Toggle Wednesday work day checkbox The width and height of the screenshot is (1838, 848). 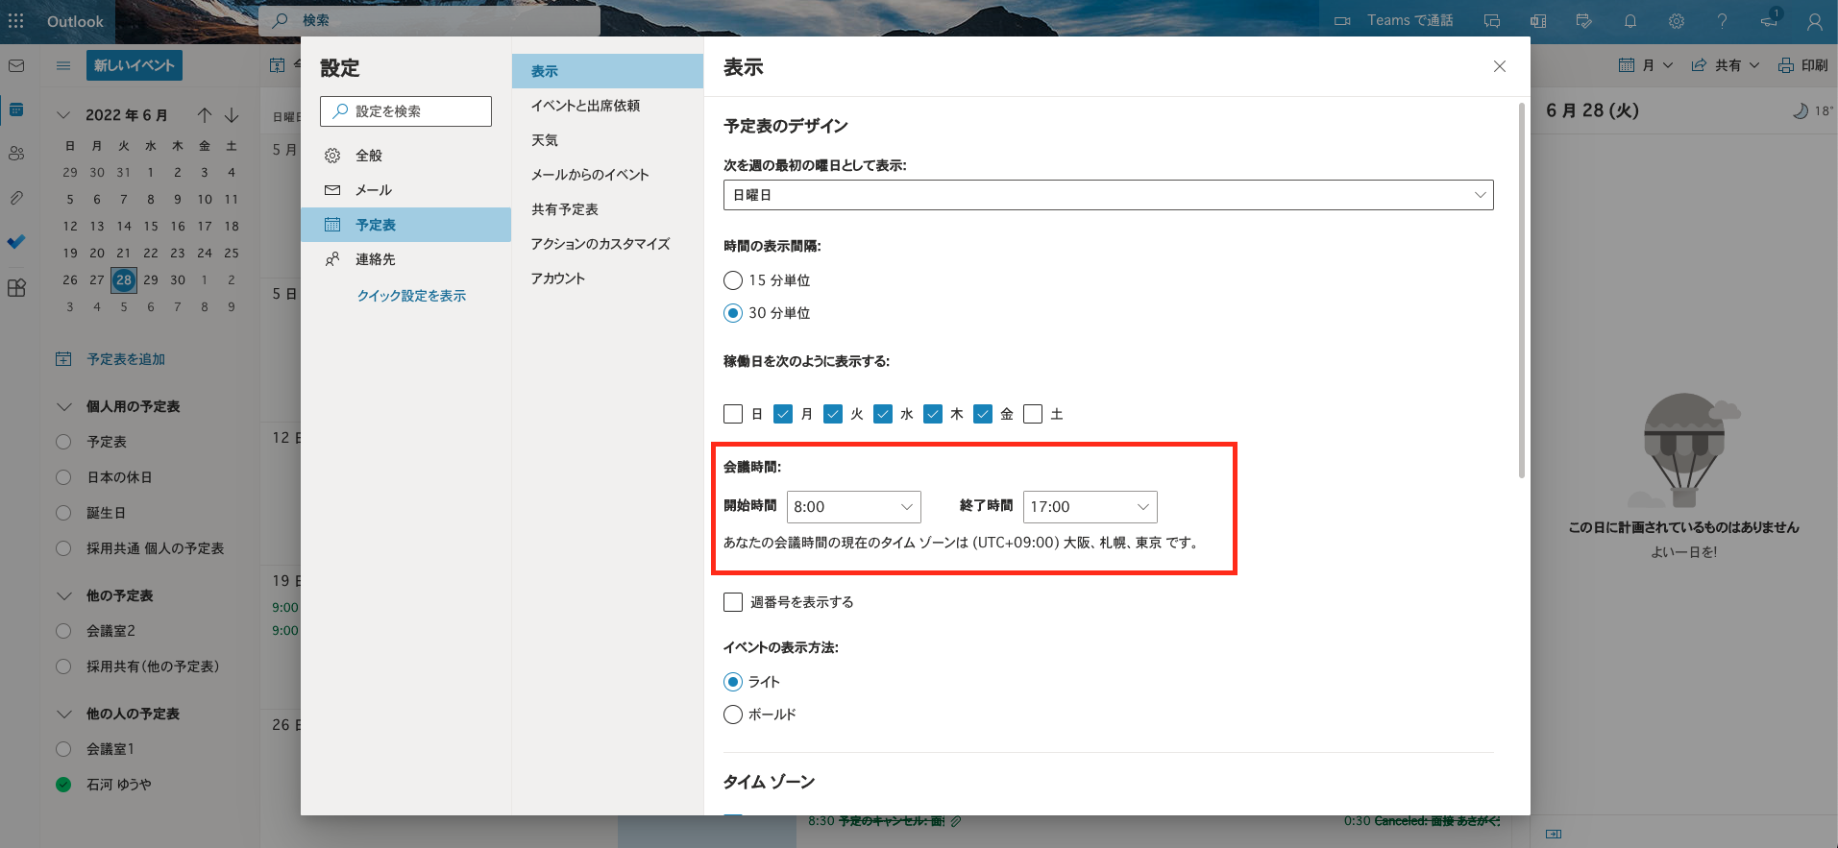click(883, 414)
